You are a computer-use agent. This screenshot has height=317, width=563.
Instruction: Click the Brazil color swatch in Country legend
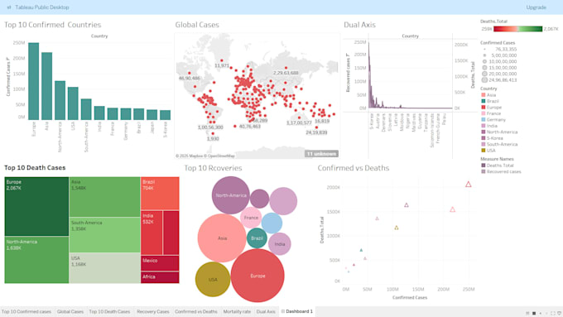point(484,101)
